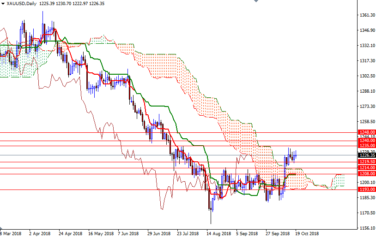Click the 19 Oct 2018 date label
Viewport: 376px width, 237px height.
pyautogui.click(x=307, y=233)
